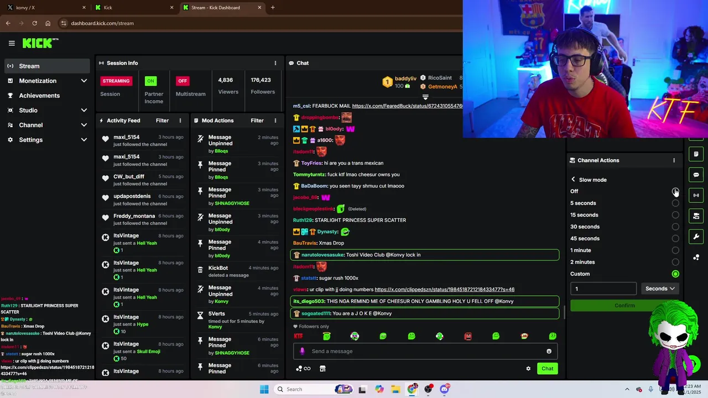
Task: Go back using Slow mode back arrow
Action: pyautogui.click(x=573, y=180)
